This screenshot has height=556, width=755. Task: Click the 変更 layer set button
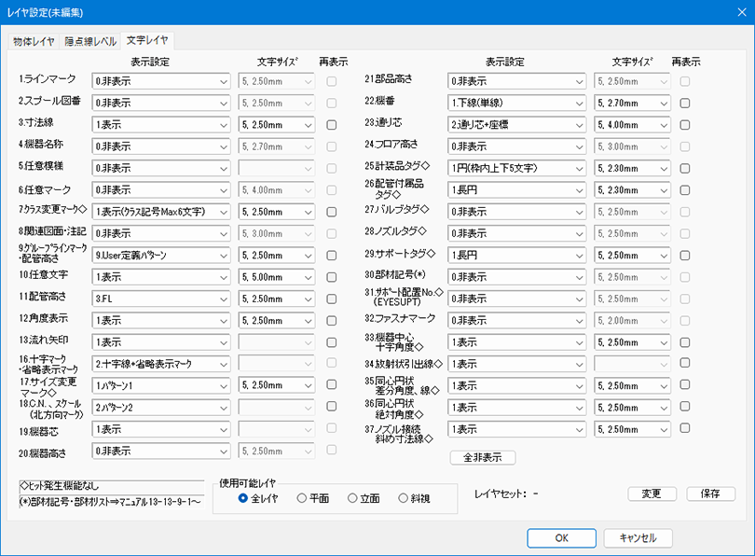tap(652, 493)
